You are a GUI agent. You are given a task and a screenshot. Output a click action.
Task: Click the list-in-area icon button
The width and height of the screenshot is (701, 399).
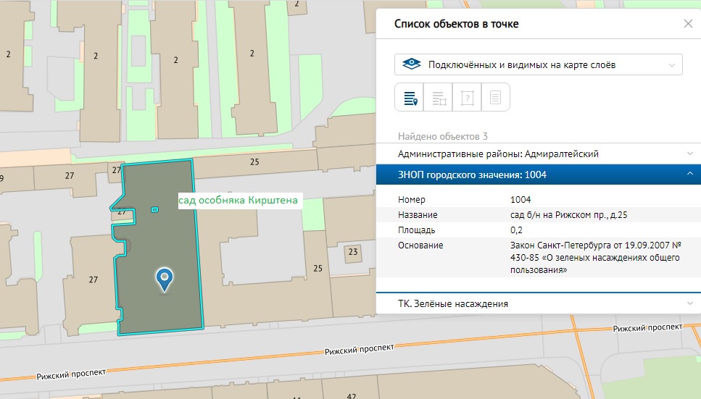(438, 98)
